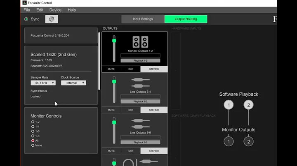Image resolution: width=297 pixels, height=166 pixels.
Task: Open the Clock Source Internal dropdown
Action: pos(73,83)
